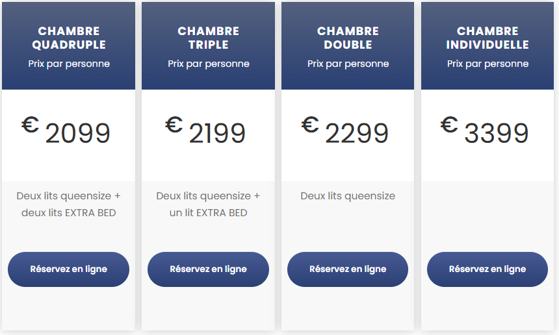Click the 2199 price figure
559x335 pixels.
click(x=217, y=134)
